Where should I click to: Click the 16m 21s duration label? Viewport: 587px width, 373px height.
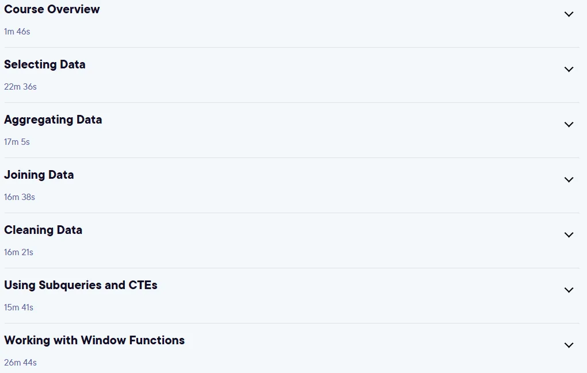tap(19, 252)
